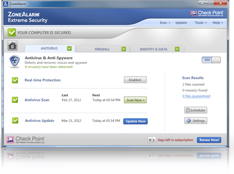Click '0 viruse(s) have been detected!' text

pyautogui.click(x=49, y=67)
